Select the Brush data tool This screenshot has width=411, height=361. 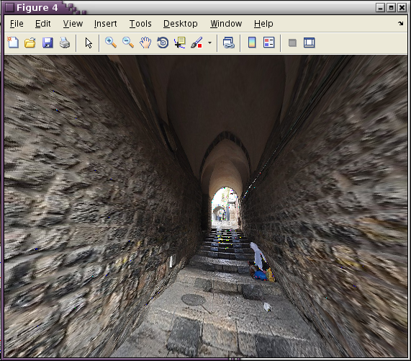tap(197, 43)
